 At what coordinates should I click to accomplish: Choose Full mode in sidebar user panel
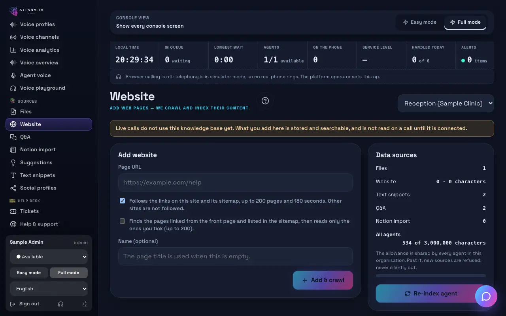[x=69, y=273]
